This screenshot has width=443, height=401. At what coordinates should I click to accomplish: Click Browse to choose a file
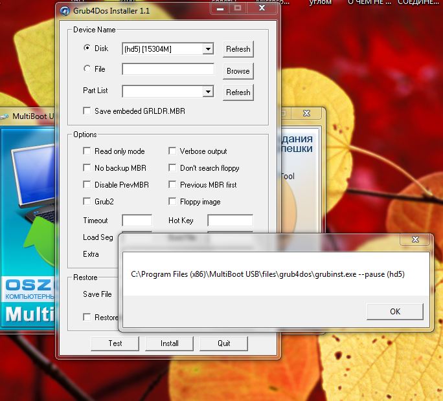pyautogui.click(x=238, y=70)
